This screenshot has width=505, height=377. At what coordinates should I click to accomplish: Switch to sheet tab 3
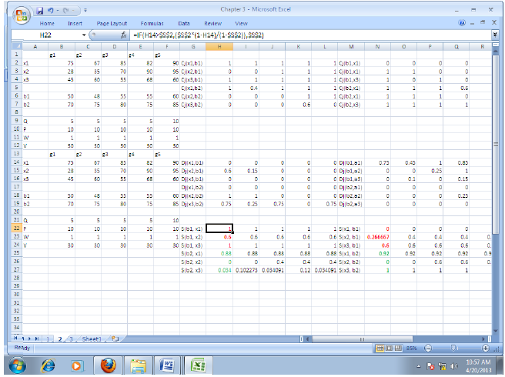pyautogui.click(x=70, y=338)
